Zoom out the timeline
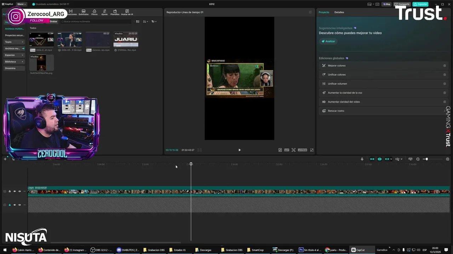453x254 pixels. (418, 159)
